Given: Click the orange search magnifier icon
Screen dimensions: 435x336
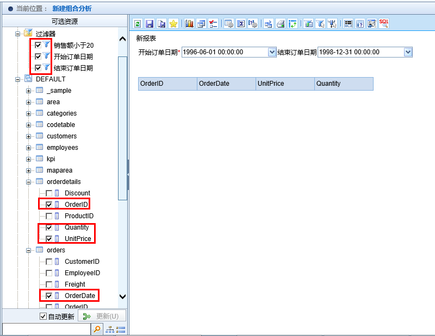Looking at the screenshot, I should pyautogui.click(x=97, y=329).
